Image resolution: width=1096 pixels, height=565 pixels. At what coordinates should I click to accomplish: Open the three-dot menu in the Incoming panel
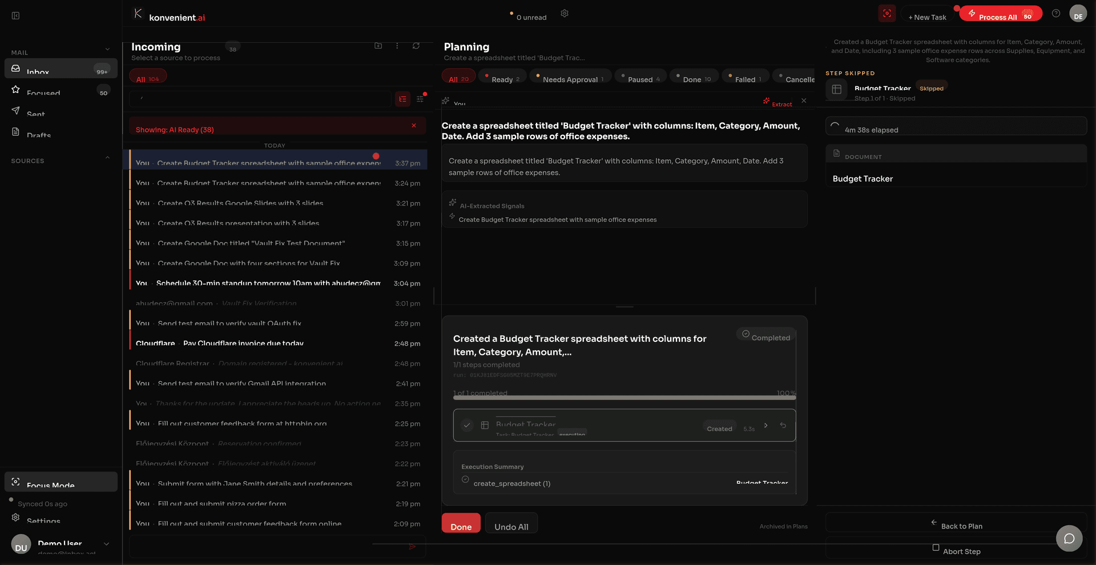click(x=397, y=46)
